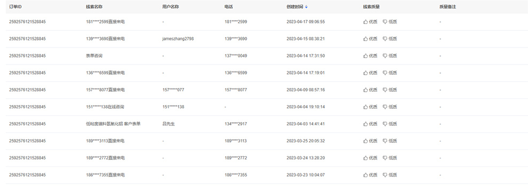
Task: Give the 157****8077 lead a thumbs-down 低质
Action: 390,90
